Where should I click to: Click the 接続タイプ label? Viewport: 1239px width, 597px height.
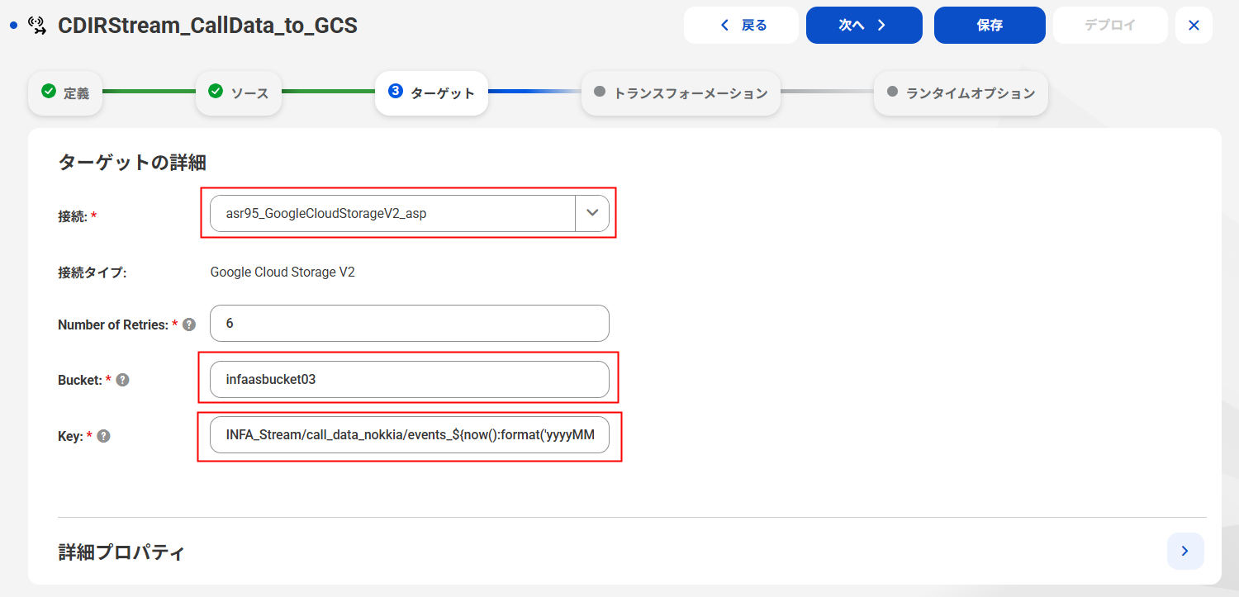click(x=92, y=272)
